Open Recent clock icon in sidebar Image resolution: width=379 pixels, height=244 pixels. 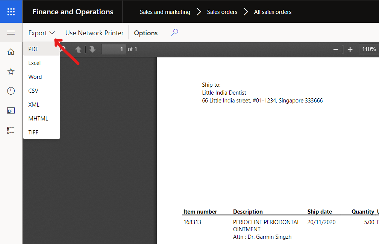pyautogui.click(x=11, y=91)
